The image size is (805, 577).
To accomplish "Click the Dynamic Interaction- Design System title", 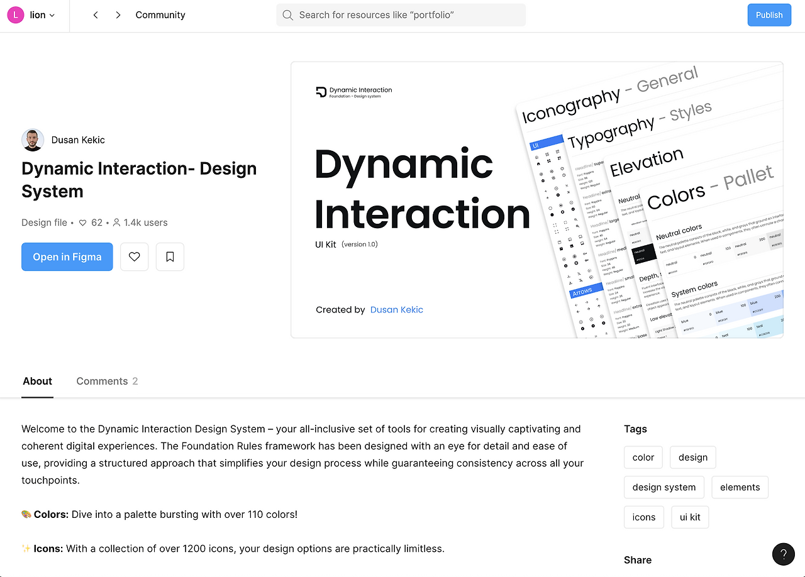I will pos(139,180).
